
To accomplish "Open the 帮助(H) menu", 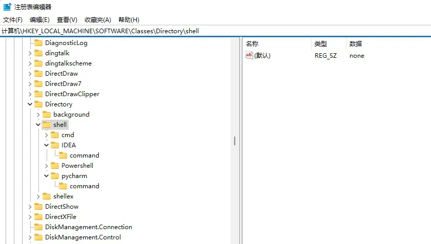I will tap(129, 20).
